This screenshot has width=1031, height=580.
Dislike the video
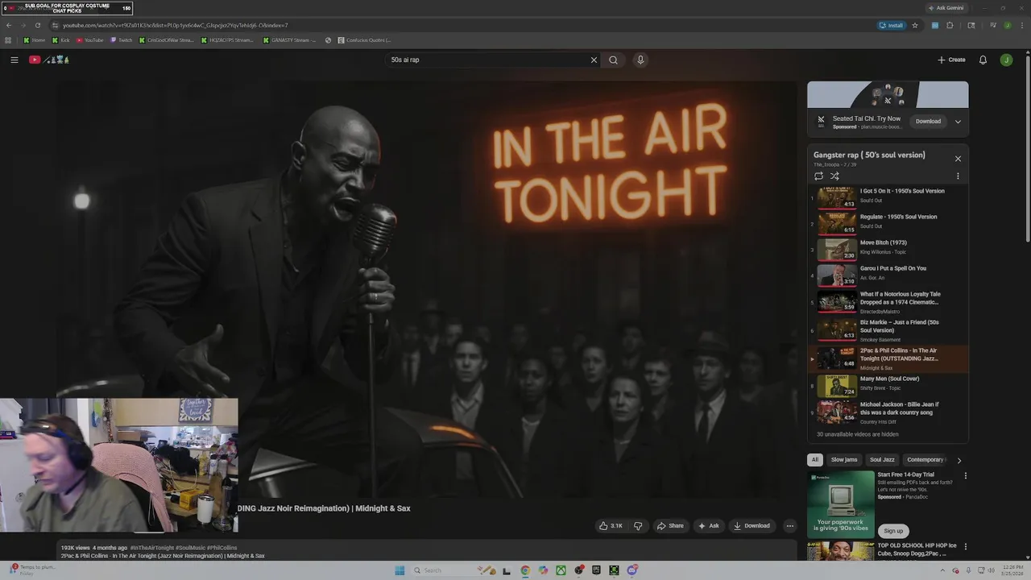pos(638,526)
